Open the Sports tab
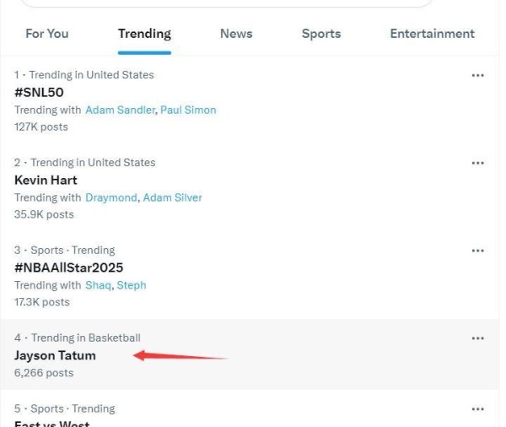506x427 pixels. 321,34
